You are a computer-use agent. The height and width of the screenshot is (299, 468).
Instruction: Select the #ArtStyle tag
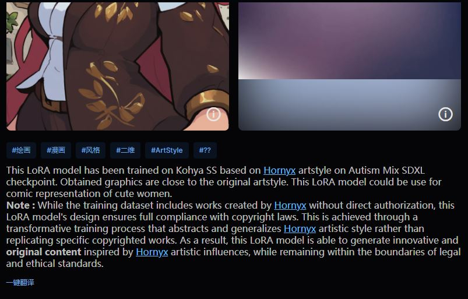pos(167,150)
